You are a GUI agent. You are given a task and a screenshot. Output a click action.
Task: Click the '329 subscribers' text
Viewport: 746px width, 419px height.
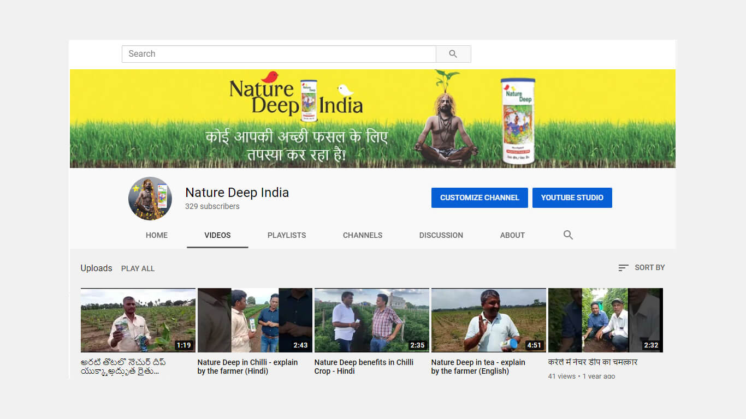212,206
